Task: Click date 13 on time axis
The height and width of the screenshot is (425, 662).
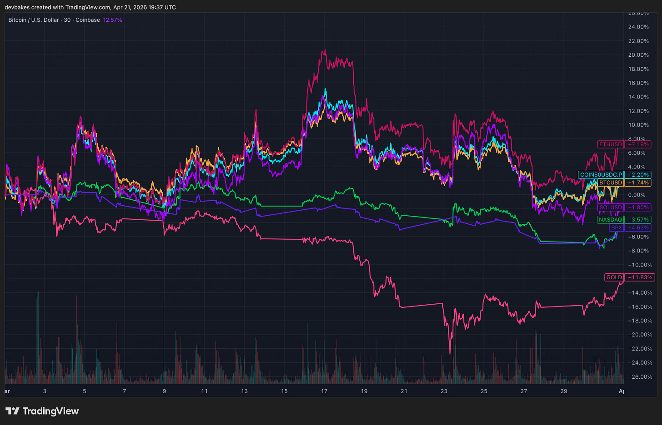Action: coord(244,391)
